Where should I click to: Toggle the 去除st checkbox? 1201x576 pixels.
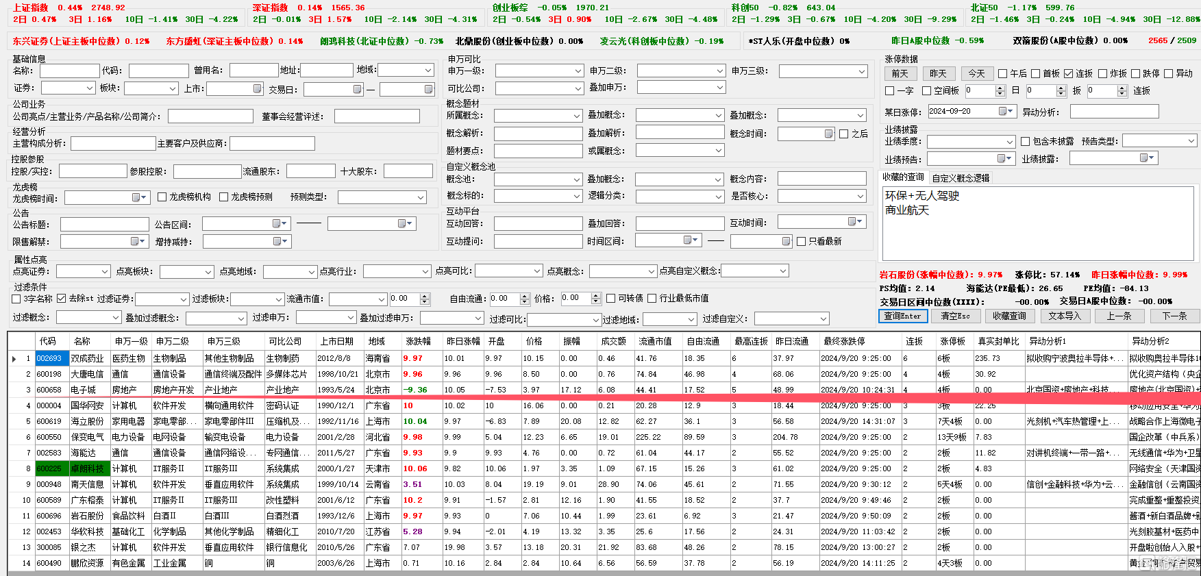coord(62,299)
